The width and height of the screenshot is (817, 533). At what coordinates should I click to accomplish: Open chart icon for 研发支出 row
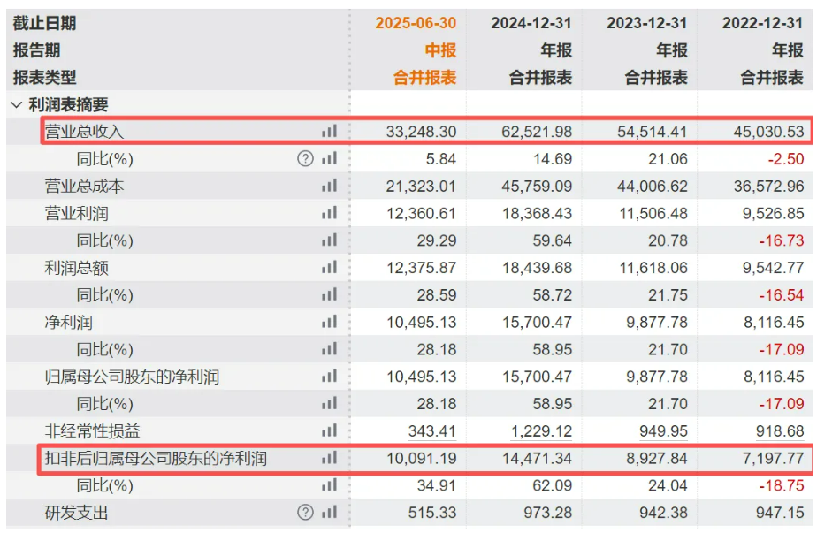click(329, 513)
